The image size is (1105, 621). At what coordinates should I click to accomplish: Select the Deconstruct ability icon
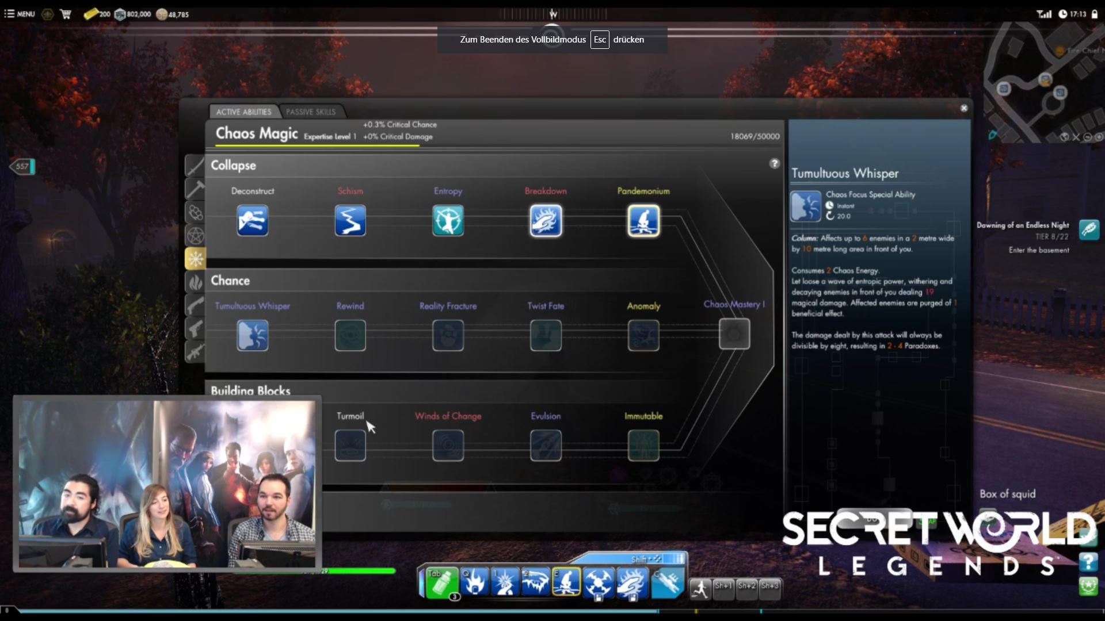(252, 221)
